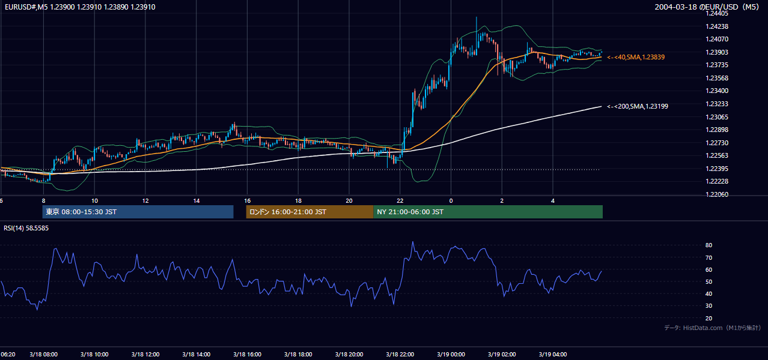The width and height of the screenshot is (768, 360).
Task: Click RSI scale value 70
Action: 709,257
